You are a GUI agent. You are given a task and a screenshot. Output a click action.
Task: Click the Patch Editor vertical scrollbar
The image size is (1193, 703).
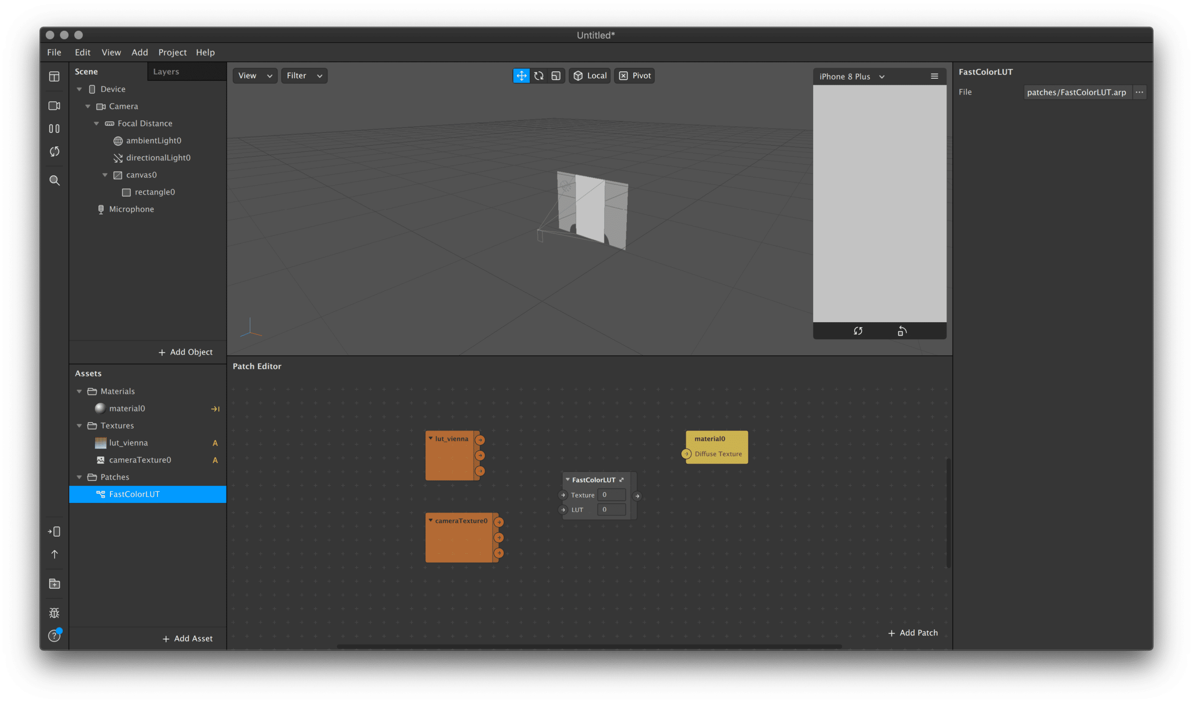pos(948,513)
